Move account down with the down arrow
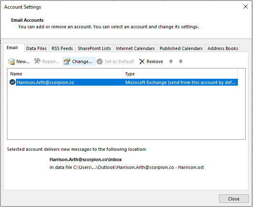This screenshot has width=253, height=207. 181,61
